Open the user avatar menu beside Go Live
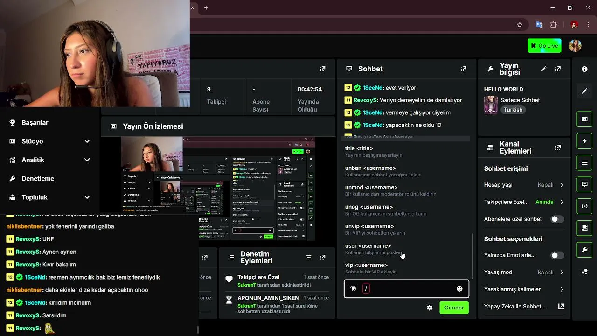This screenshot has height=336, width=597. tap(575, 46)
